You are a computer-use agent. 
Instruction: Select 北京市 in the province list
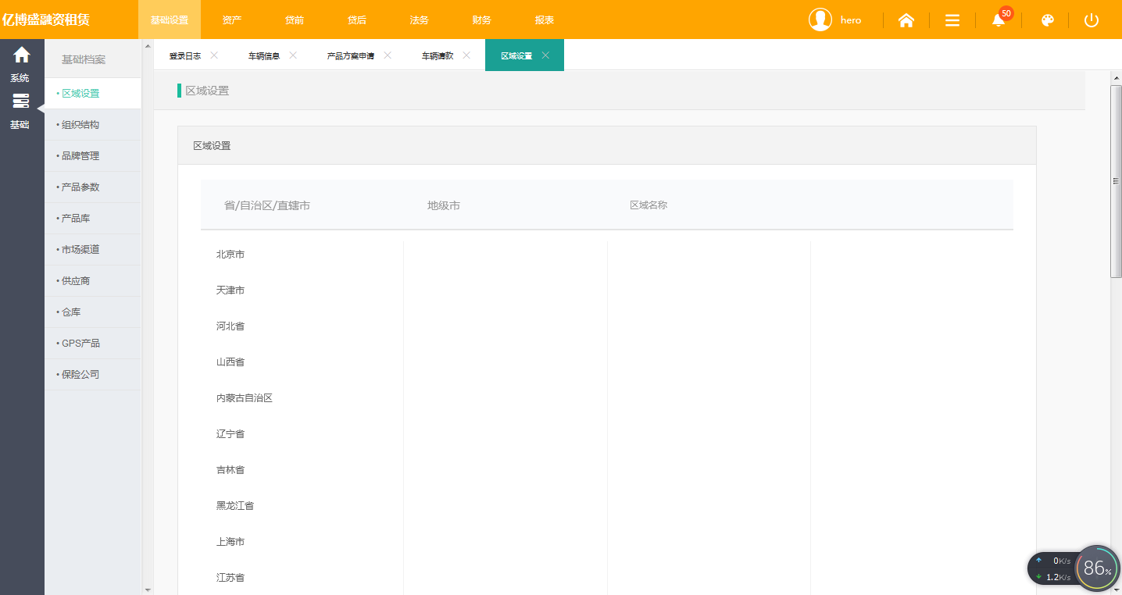230,255
